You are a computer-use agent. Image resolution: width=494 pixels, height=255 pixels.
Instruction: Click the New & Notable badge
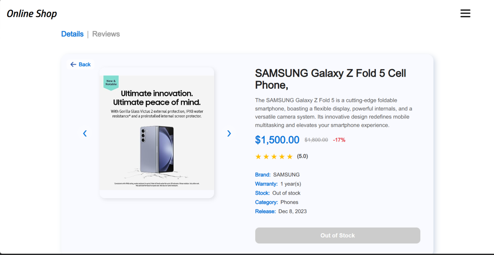coord(111,82)
